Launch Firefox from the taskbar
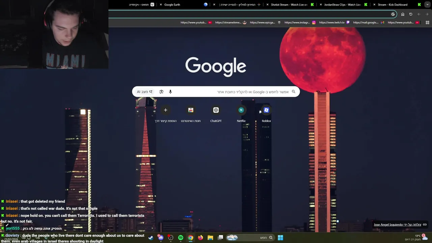The width and height of the screenshot is (432, 243). (x=200, y=238)
